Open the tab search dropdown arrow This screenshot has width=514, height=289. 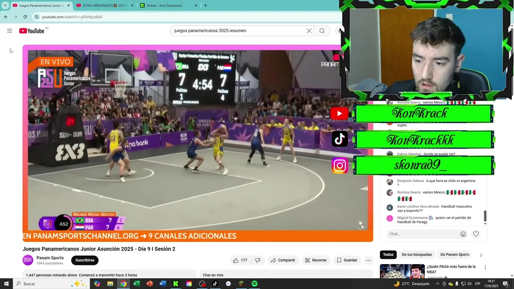5,6
